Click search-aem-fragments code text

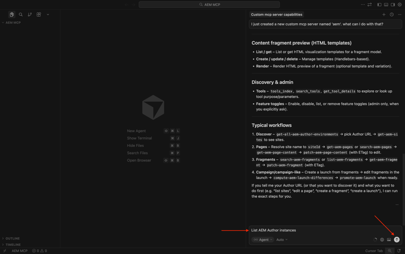(300, 159)
